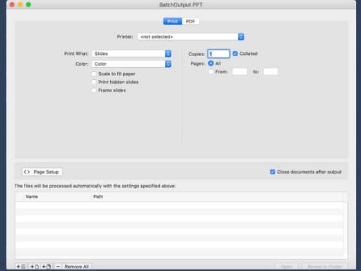
Task: Click the green zoom window button
Action: (28, 5)
